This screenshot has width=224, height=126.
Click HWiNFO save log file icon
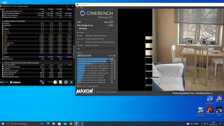[x=60, y=82]
